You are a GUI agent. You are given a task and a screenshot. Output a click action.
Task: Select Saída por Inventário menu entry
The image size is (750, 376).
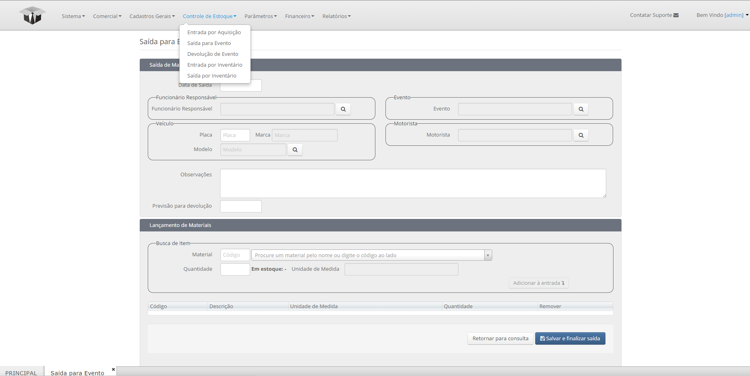pos(212,76)
